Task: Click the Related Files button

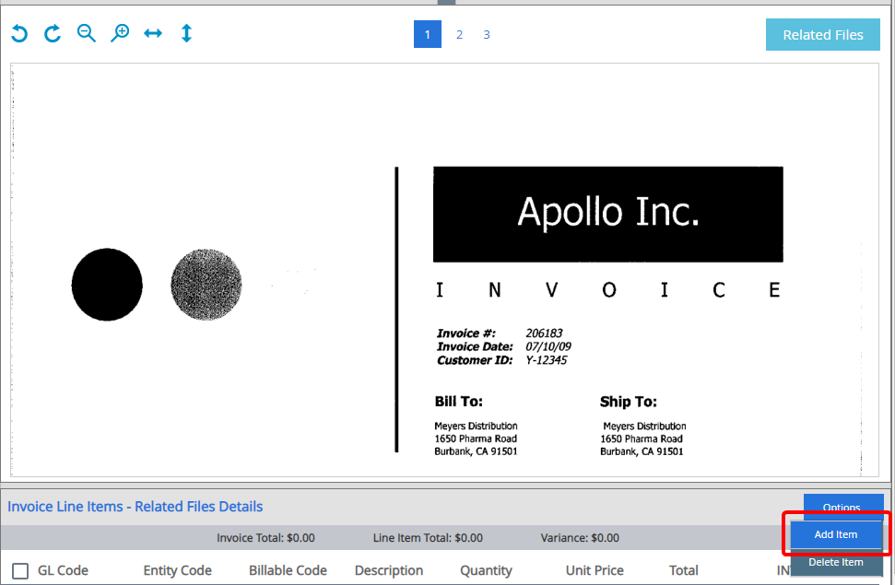Action: pyautogui.click(x=822, y=35)
